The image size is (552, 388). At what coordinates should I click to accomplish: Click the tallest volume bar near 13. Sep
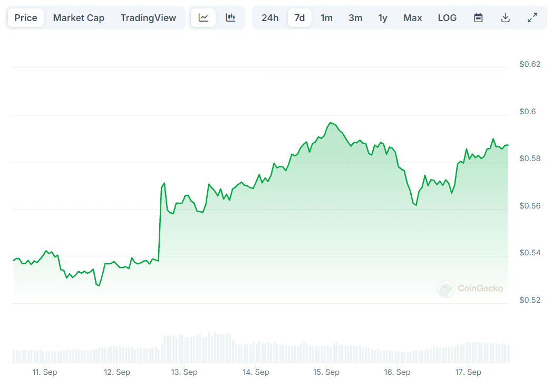tap(209, 347)
